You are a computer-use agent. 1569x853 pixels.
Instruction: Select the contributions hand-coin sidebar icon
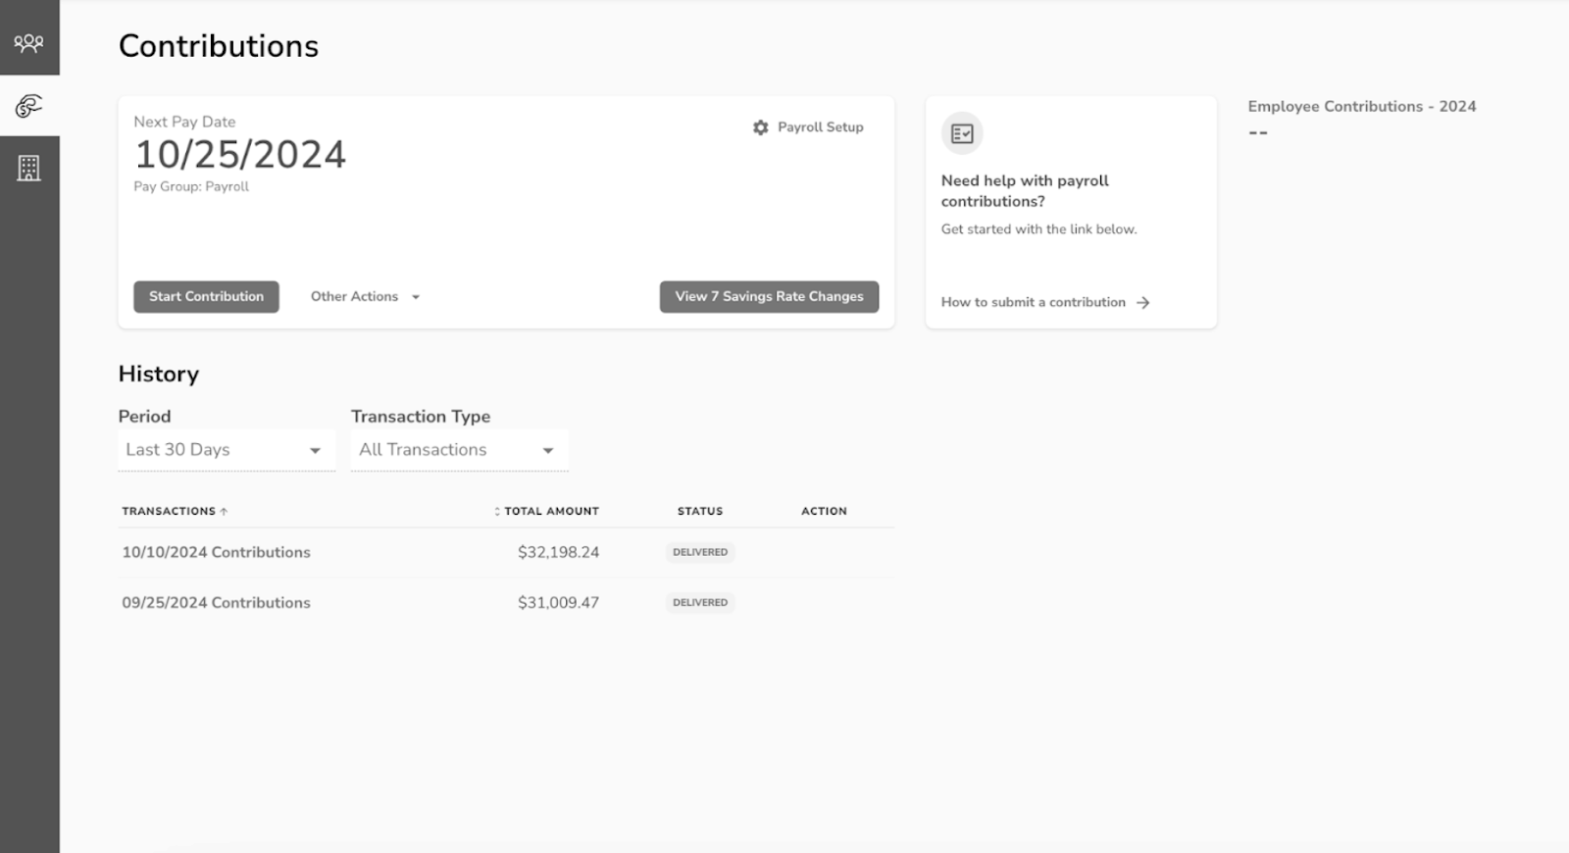coord(28,106)
